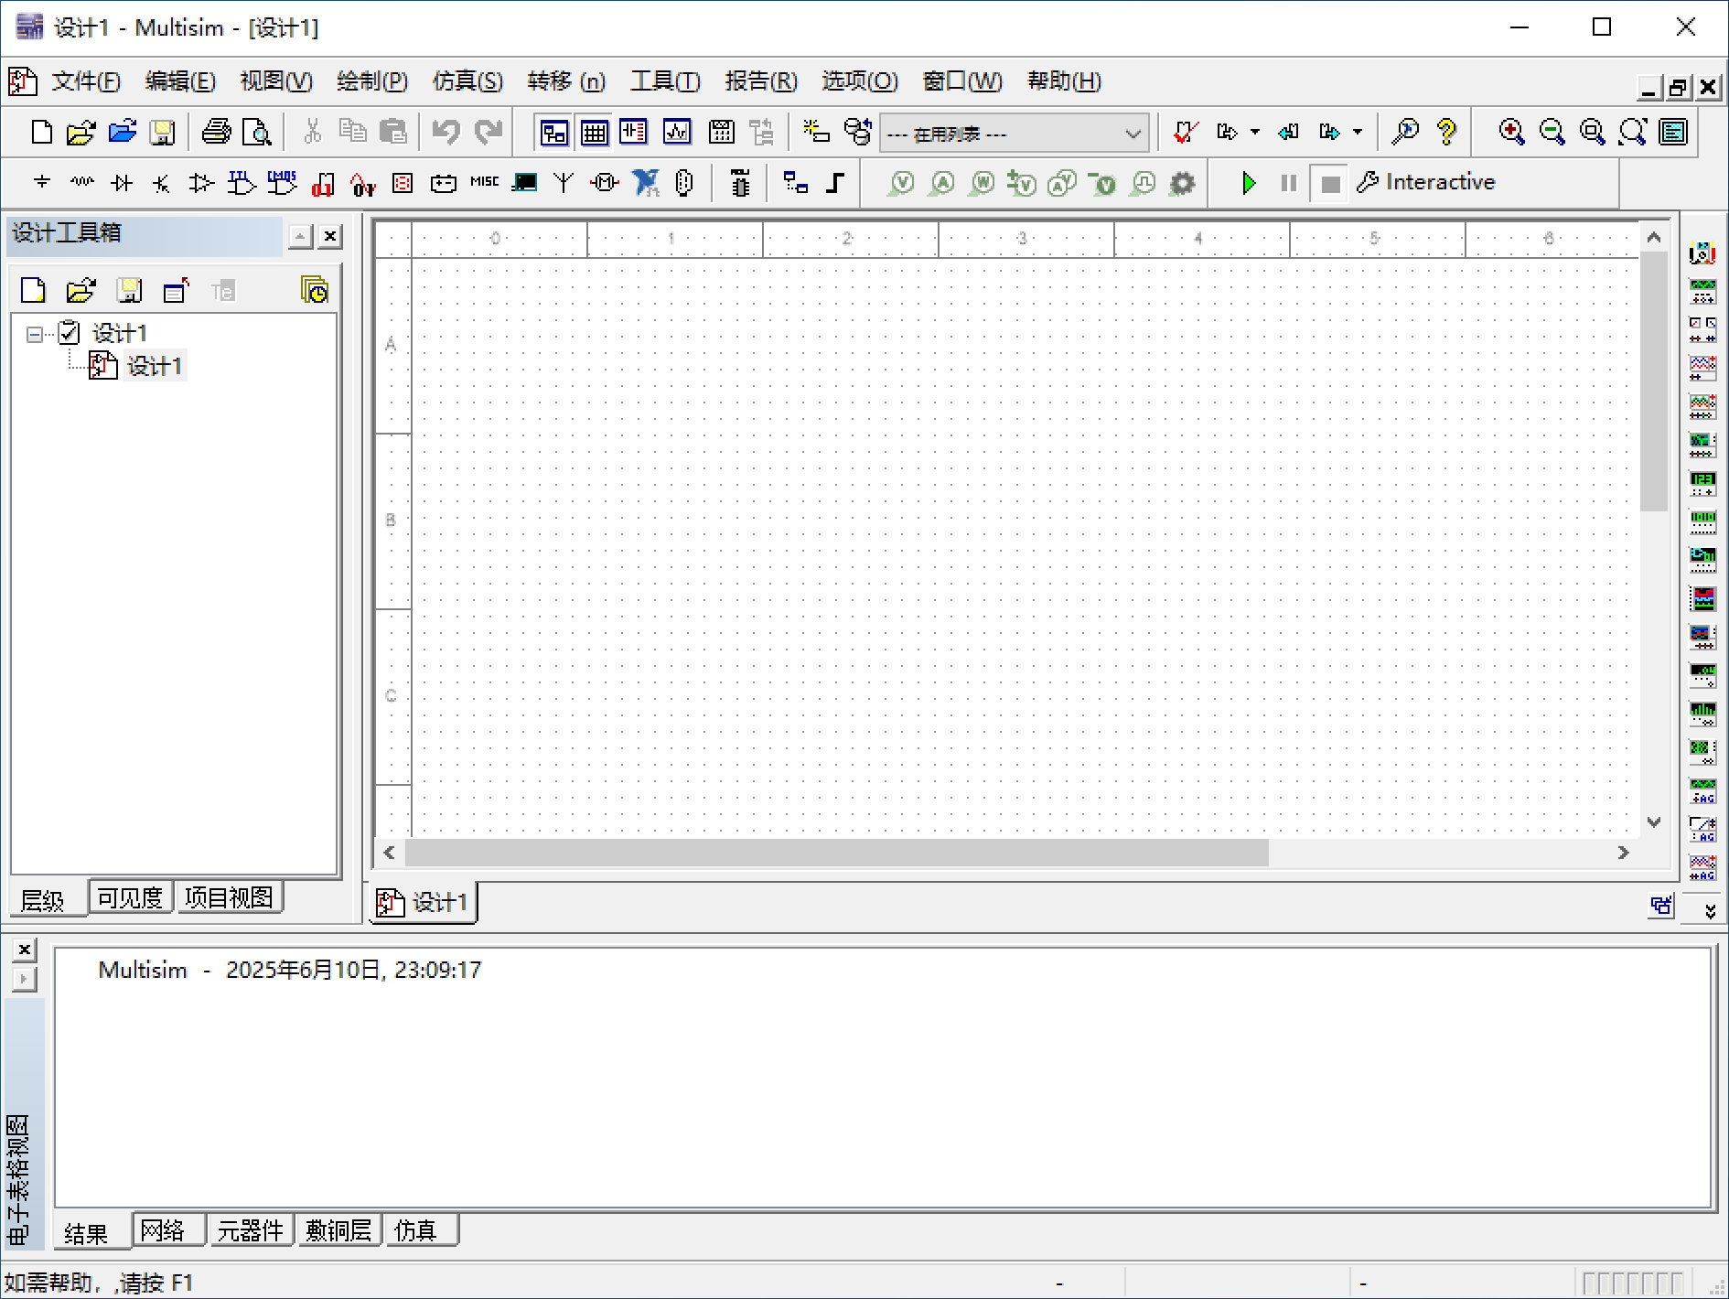Click the Run simulation green arrow
1729x1299 pixels.
pyautogui.click(x=1248, y=182)
